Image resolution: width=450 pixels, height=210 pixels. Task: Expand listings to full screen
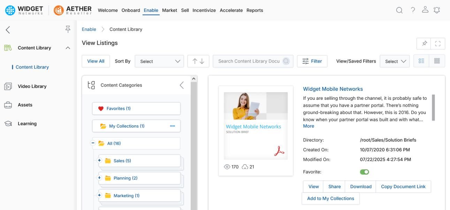pyautogui.click(x=438, y=43)
